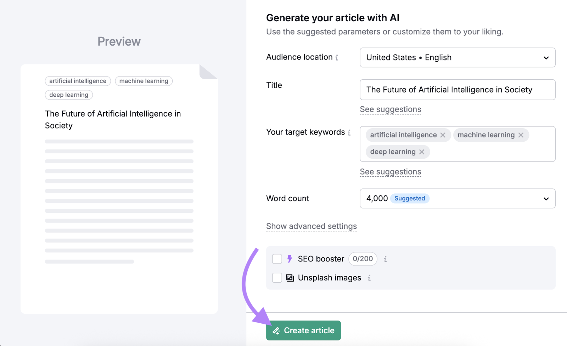Click the image icon beside Unsplash images
Screen dimensions: 567x346
point(290,278)
